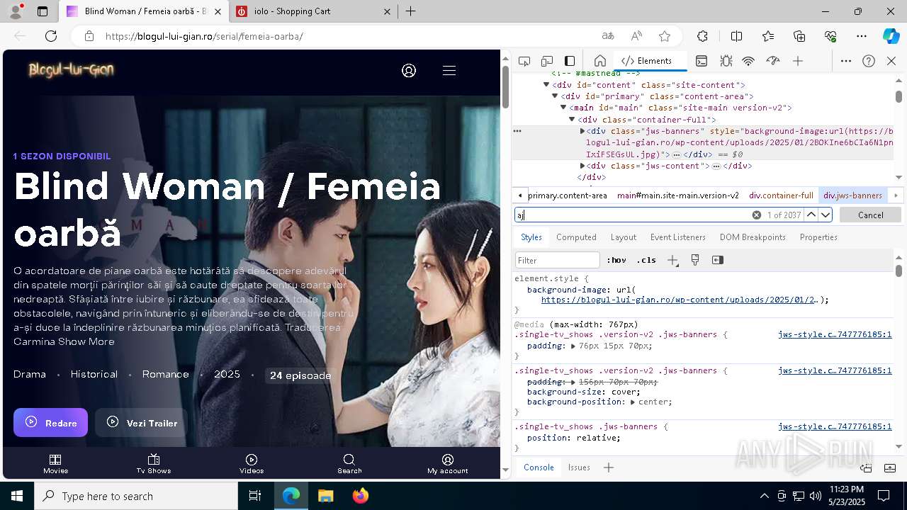This screenshot has width=907, height=510.
Task: Add page to favorites star icon
Action: click(664, 36)
